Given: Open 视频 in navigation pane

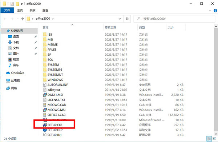Looking at the screenshot, I should pos(16,59).
